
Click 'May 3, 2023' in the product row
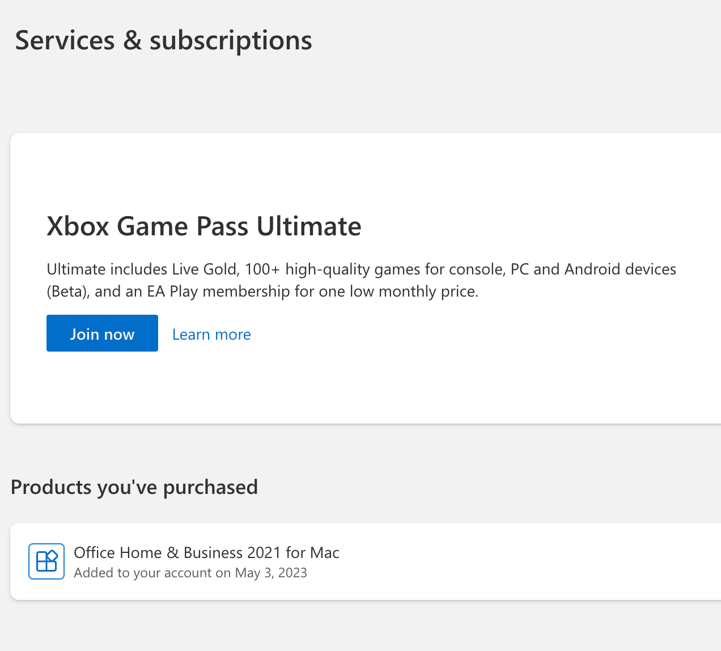coord(271,573)
